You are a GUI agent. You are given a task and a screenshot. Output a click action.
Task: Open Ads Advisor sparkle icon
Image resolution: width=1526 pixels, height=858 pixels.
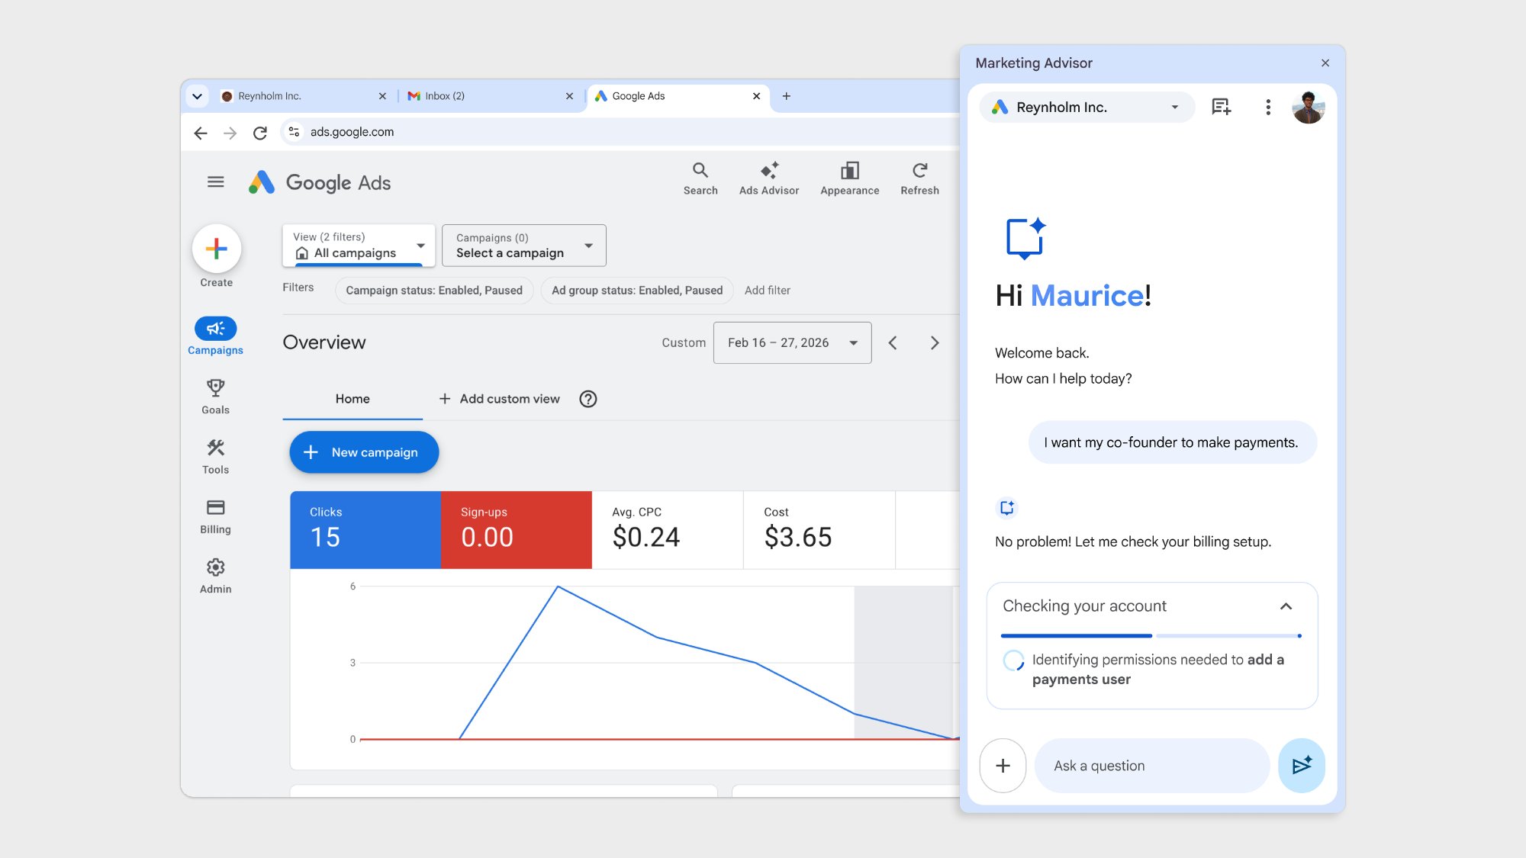coord(768,171)
